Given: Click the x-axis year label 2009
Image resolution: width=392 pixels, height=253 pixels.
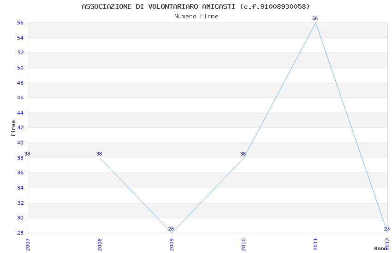Looking at the screenshot, I should pyautogui.click(x=172, y=245).
